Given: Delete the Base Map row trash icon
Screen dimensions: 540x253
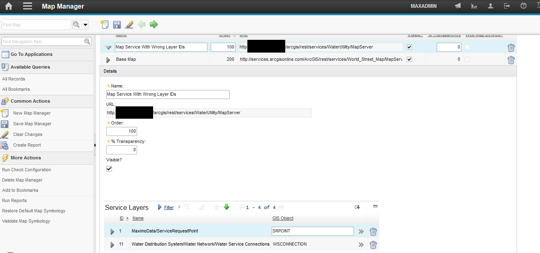Looking at the screenshot, I should [511, 60].
